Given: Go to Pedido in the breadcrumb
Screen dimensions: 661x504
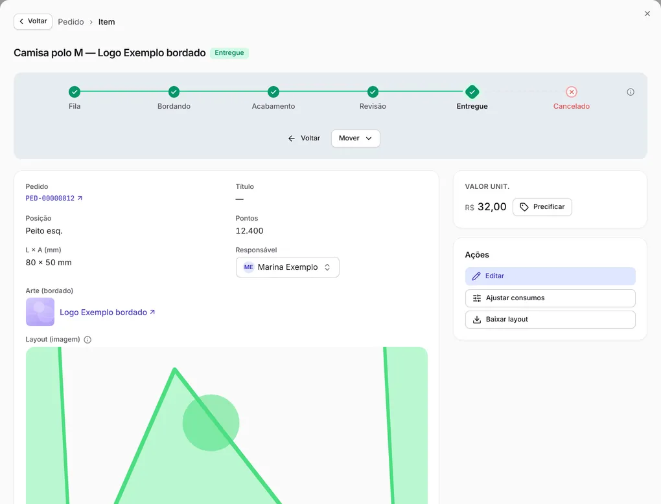Looking at the screenshot, I should [x=71, y=22].
